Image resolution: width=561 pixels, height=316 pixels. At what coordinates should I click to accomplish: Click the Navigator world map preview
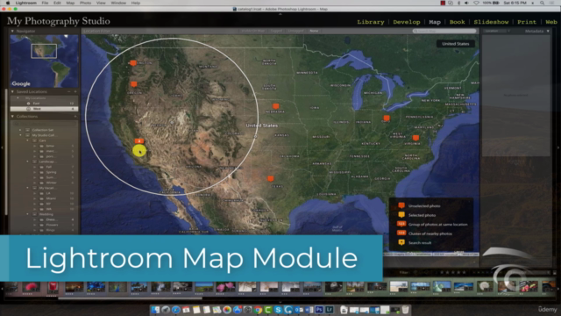coord(44,61)
